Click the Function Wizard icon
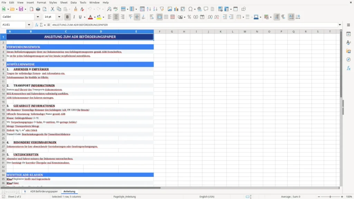This screenshot has width=354, height=199. tap(37, 25)
